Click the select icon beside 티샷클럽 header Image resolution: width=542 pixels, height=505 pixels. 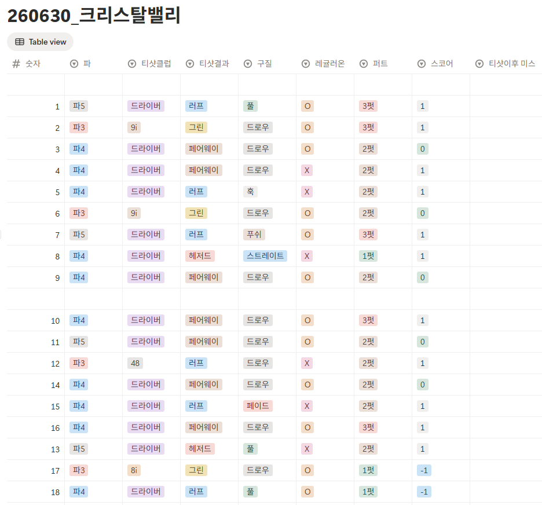[132, 64]
